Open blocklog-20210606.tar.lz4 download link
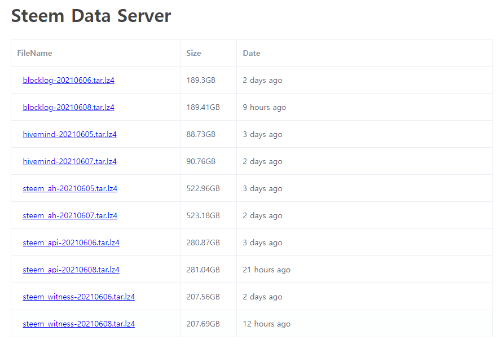This screenshot has height=344, width=502. tap(68, 80)
